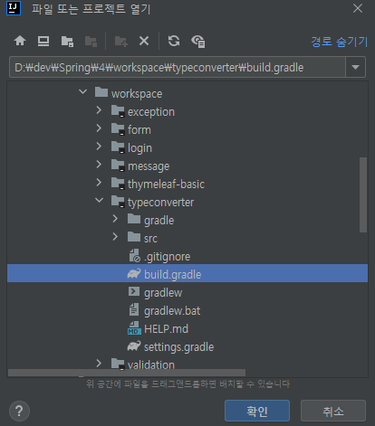
Task: Click the gradlew shell script icon
Action: coord(134,291)
